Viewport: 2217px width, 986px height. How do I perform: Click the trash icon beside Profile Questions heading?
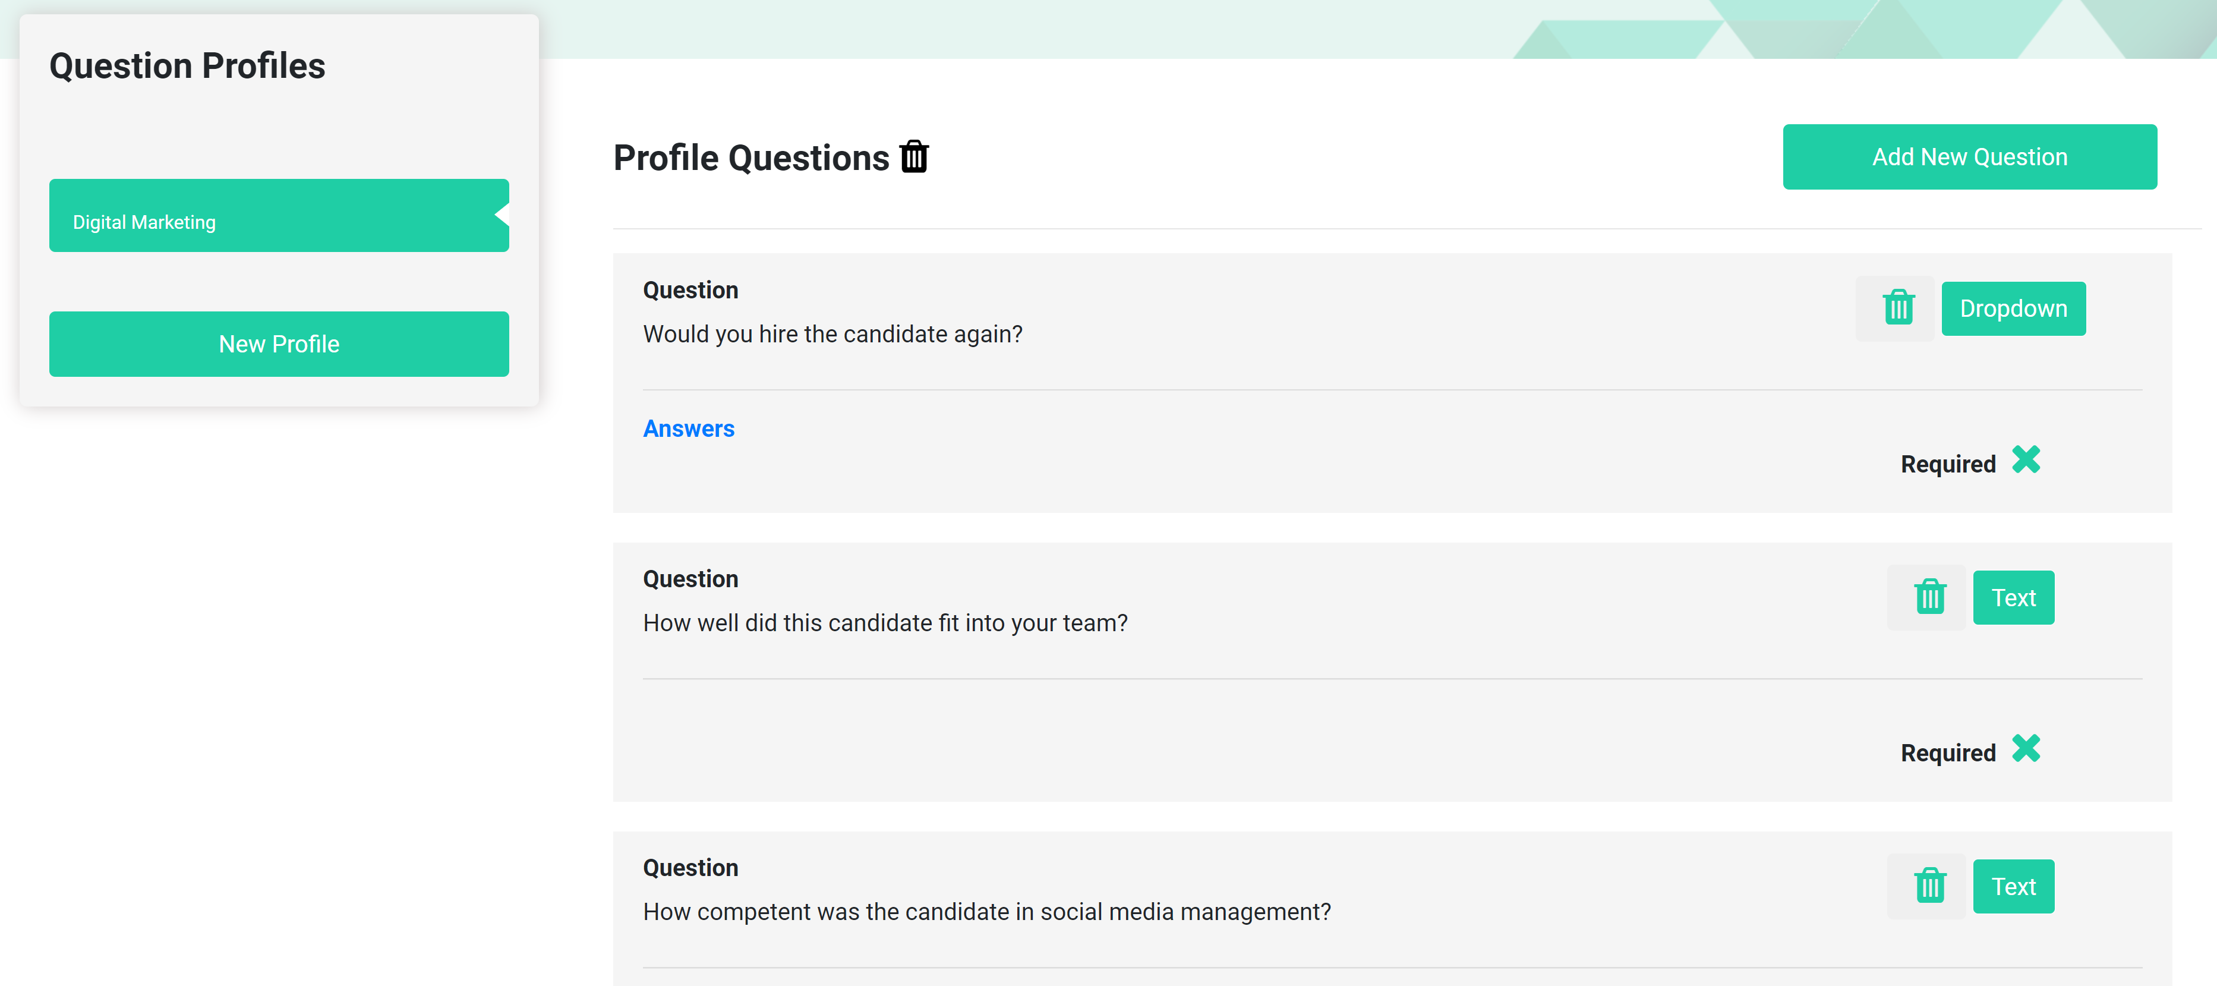(x=914, y=157)
